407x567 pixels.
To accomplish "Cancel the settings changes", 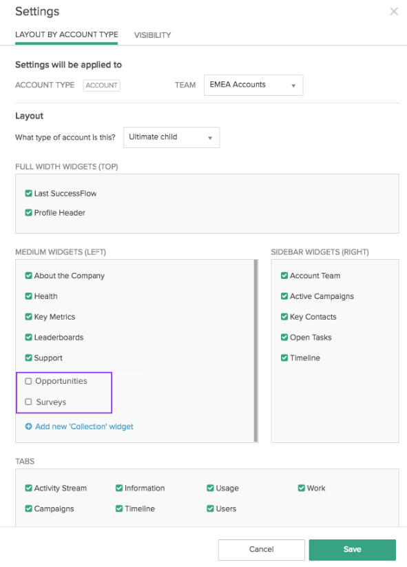I will tap(261, 550).
